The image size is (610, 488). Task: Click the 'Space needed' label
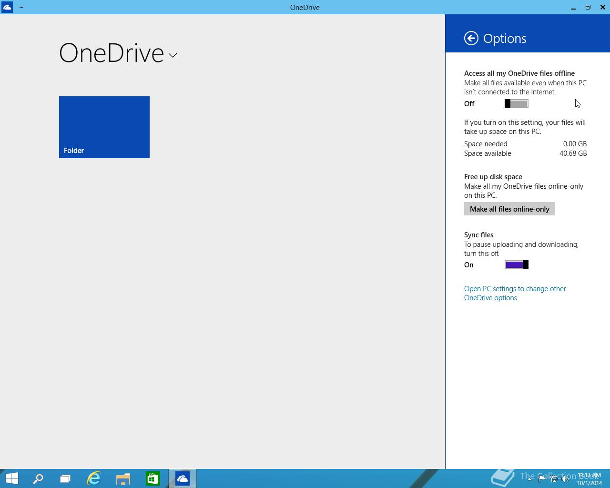tap(486, 144)
